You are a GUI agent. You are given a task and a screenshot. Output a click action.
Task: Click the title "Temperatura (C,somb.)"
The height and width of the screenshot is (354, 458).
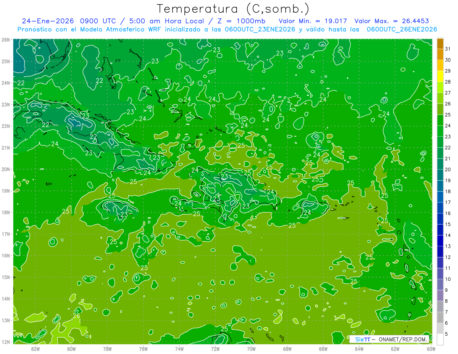pos(233,9)
